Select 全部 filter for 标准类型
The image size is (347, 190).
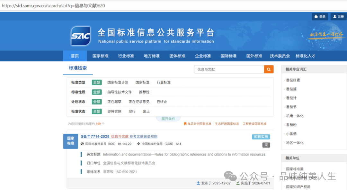tap(97, 82)
